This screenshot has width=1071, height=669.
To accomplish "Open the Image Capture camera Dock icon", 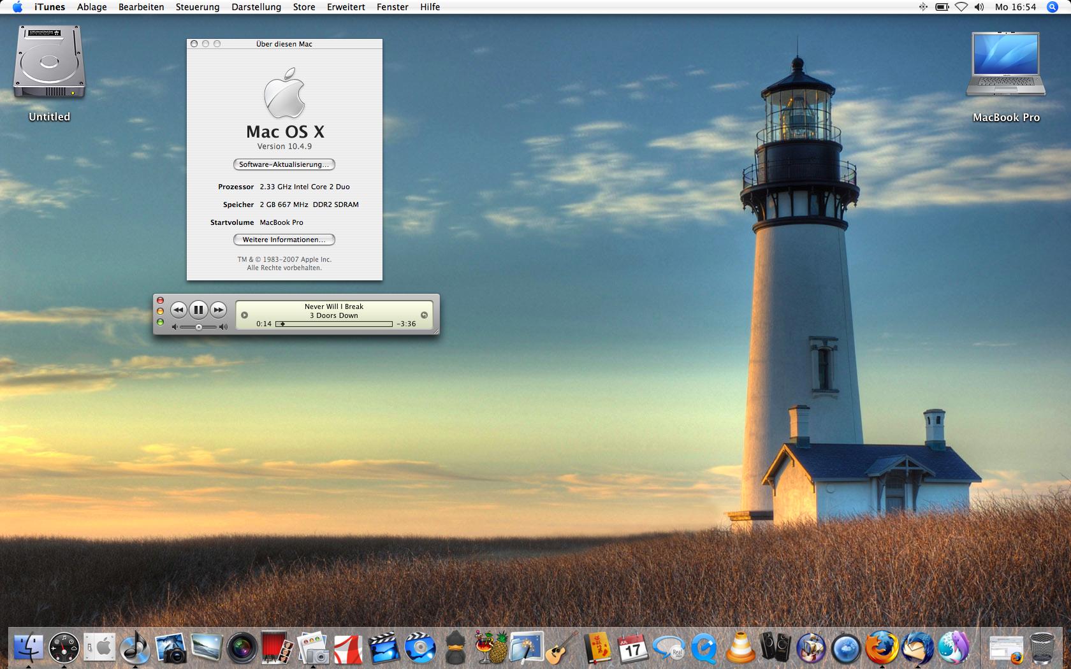I will [x=313, y=648].
